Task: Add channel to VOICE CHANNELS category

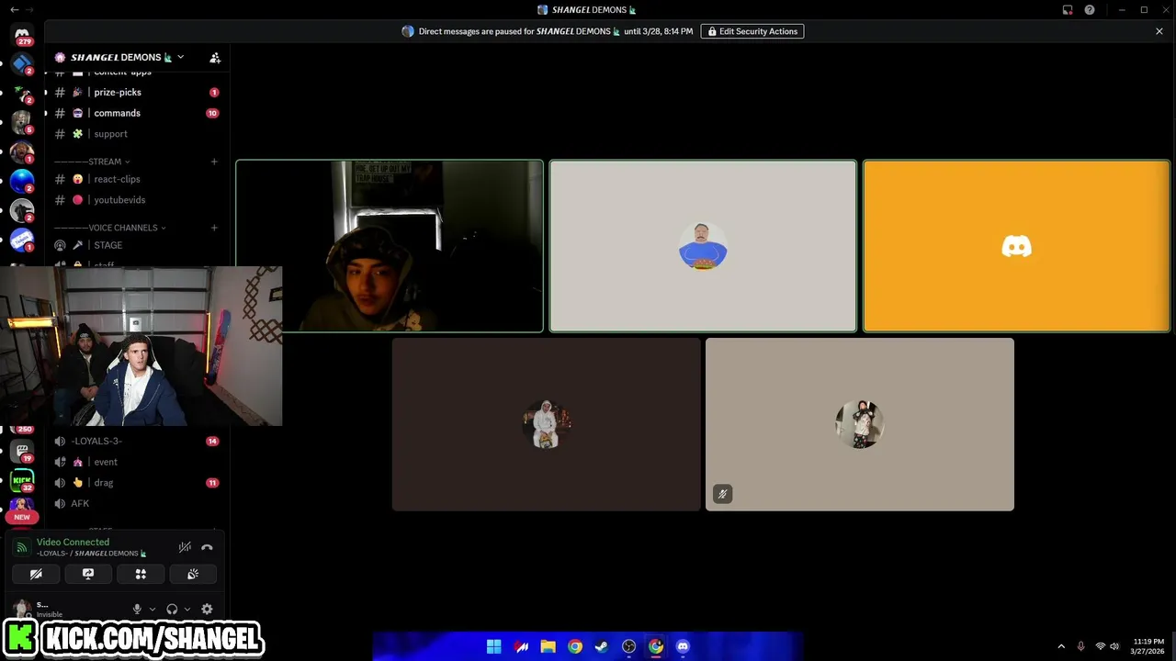Action: coord(214,228)
